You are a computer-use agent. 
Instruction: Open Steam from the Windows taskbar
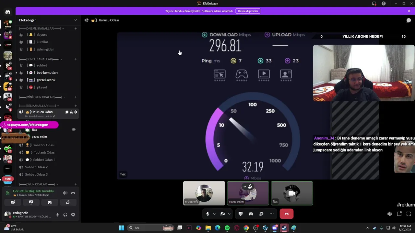284,228
